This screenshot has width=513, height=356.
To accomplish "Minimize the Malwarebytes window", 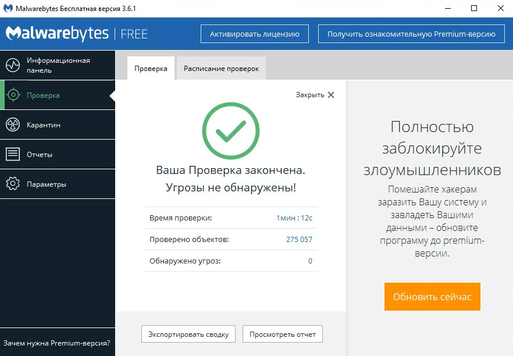I will tap(448, 8).
